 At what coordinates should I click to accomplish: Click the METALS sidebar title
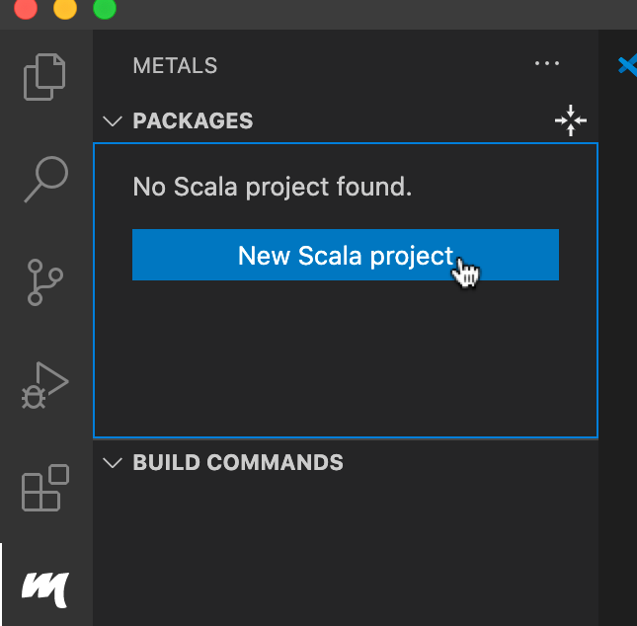[x=175, y=66]
